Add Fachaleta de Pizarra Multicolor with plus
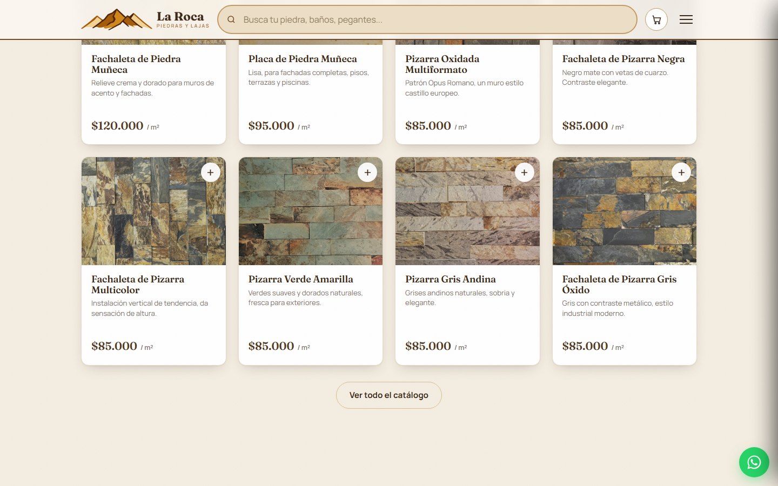 [x=211, y=172]
